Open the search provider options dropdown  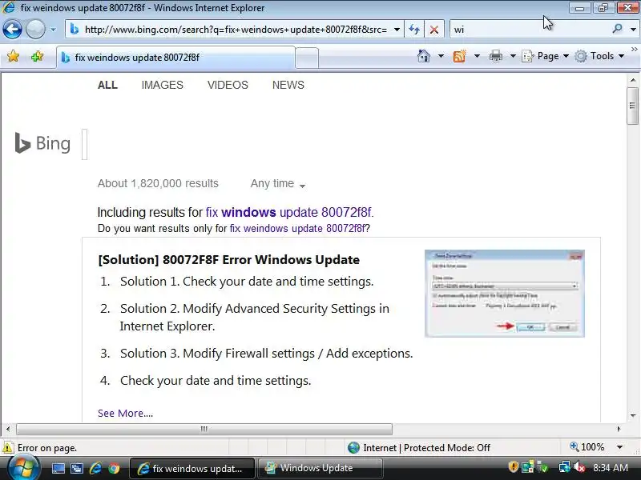pyautogui.click(x=633, y=30)
